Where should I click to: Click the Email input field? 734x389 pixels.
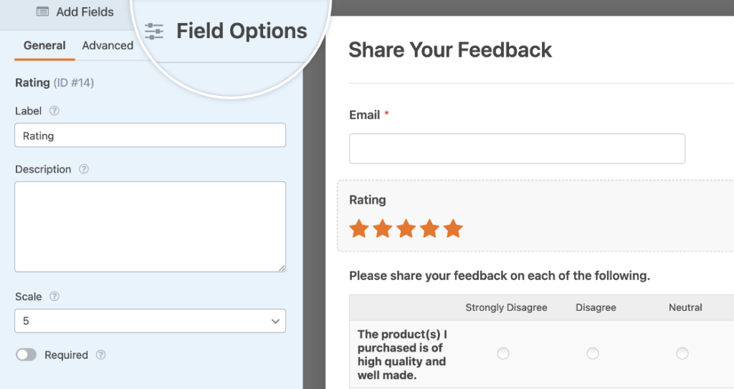pyautogui.click(x=517, y=148)
